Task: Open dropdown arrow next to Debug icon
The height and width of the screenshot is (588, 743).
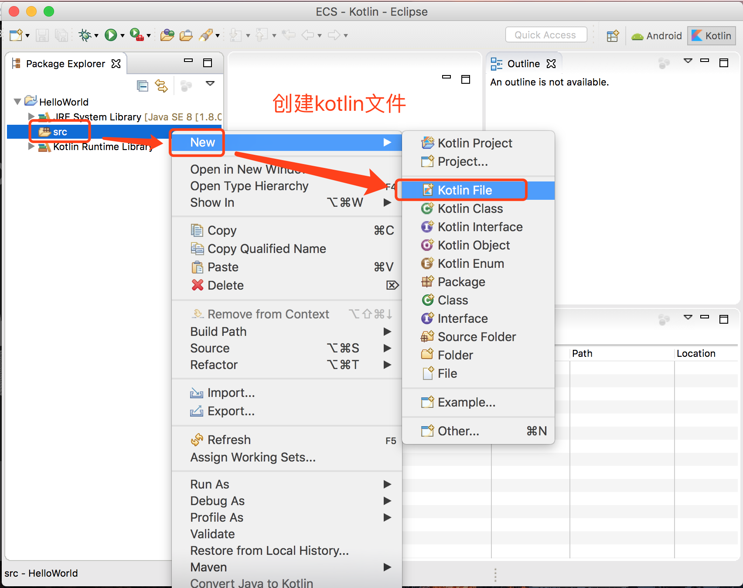Action: coord(96,36)
